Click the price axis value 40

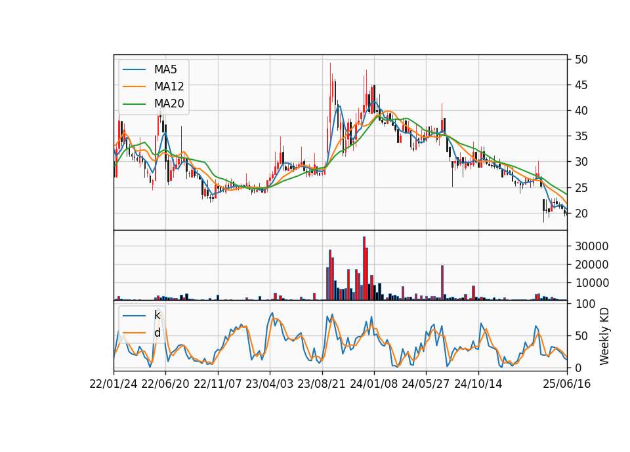pos(581,111)
